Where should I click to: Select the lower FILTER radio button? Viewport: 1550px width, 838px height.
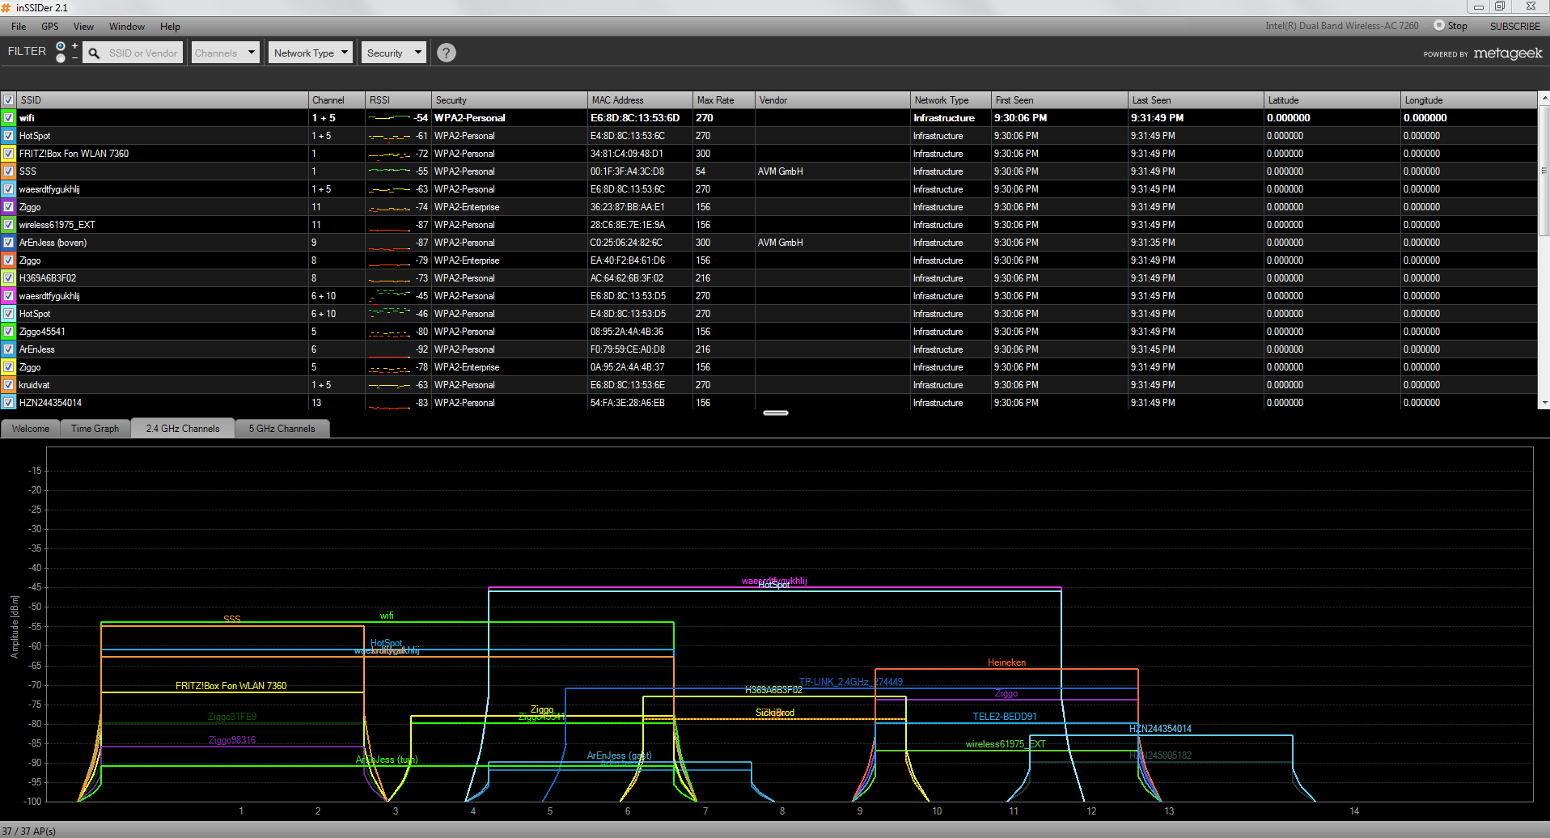[x=61, y=58]
